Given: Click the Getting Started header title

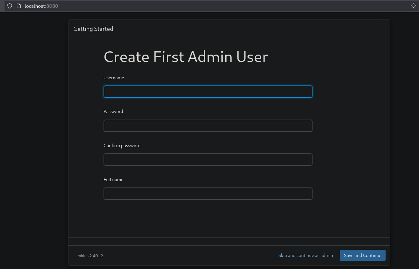Looking at the screenshot, I should coord(93,29).
